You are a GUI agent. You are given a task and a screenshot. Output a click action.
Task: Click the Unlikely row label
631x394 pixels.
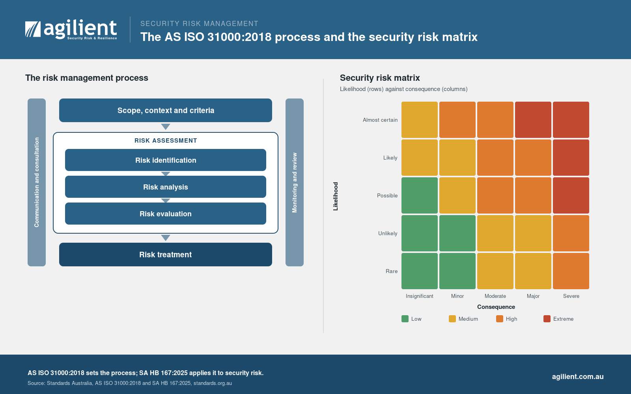coord(388,233)
